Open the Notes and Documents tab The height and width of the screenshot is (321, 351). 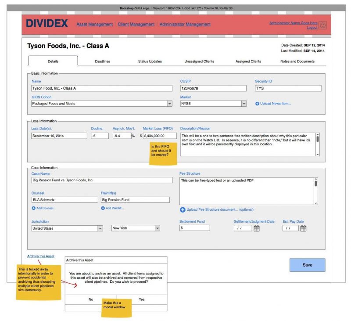coord(297,61)
